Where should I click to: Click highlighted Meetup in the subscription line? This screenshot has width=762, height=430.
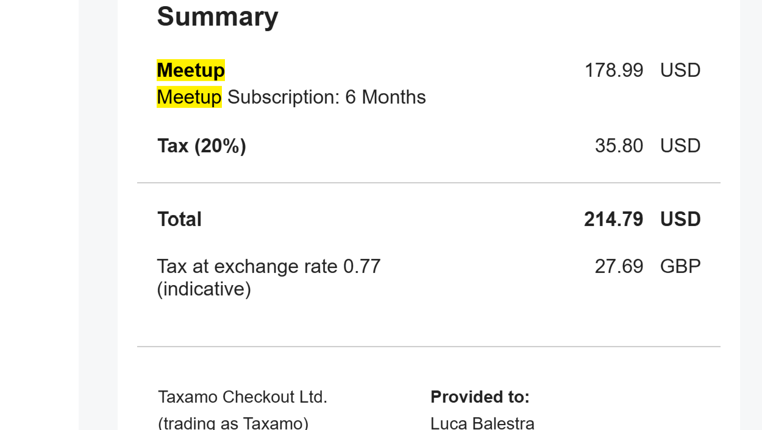[189, 97]
